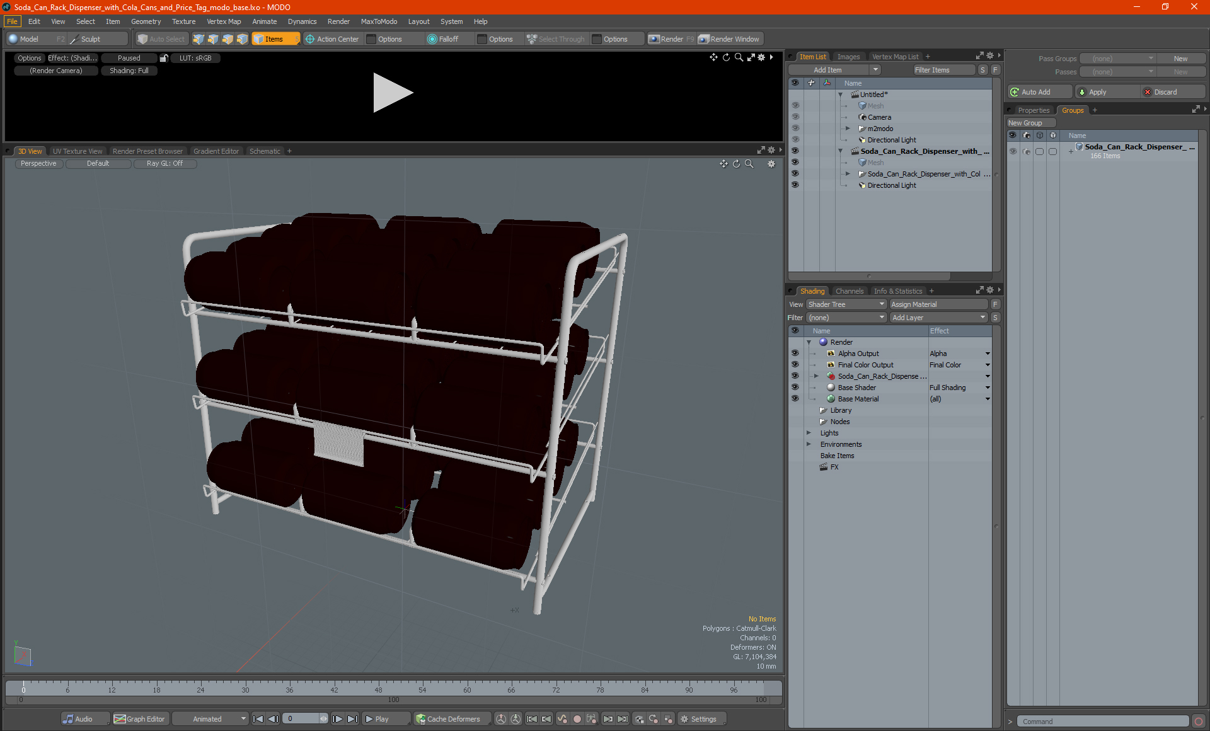The height and width of the screenshot is (731, 1210).
Task: Expand Soda_Can_Rack_Dispenser_with_Col item
Action: [x=848, y=174]
